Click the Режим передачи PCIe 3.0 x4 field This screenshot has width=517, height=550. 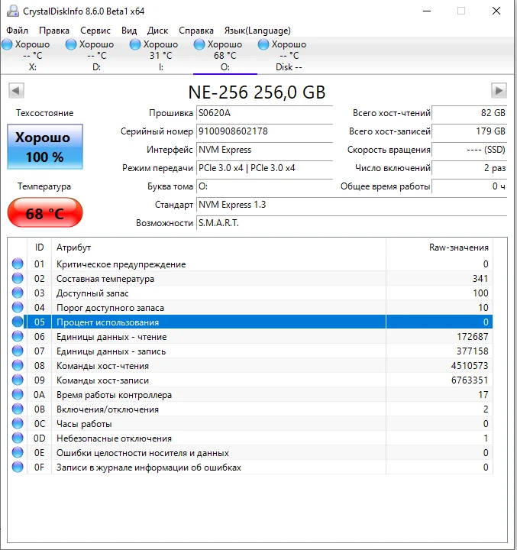coord(264,168)
